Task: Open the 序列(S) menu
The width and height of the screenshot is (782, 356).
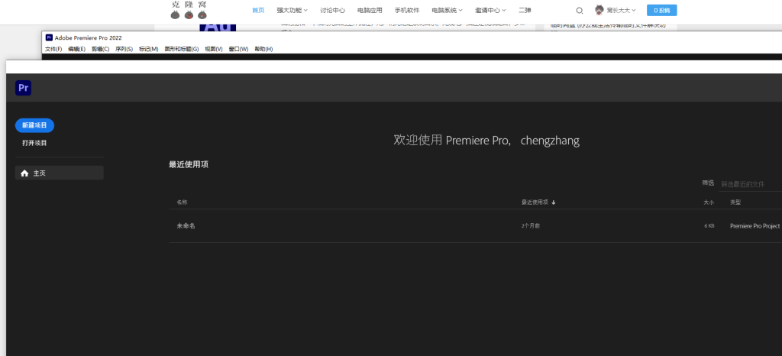Action: click(124, 49)
